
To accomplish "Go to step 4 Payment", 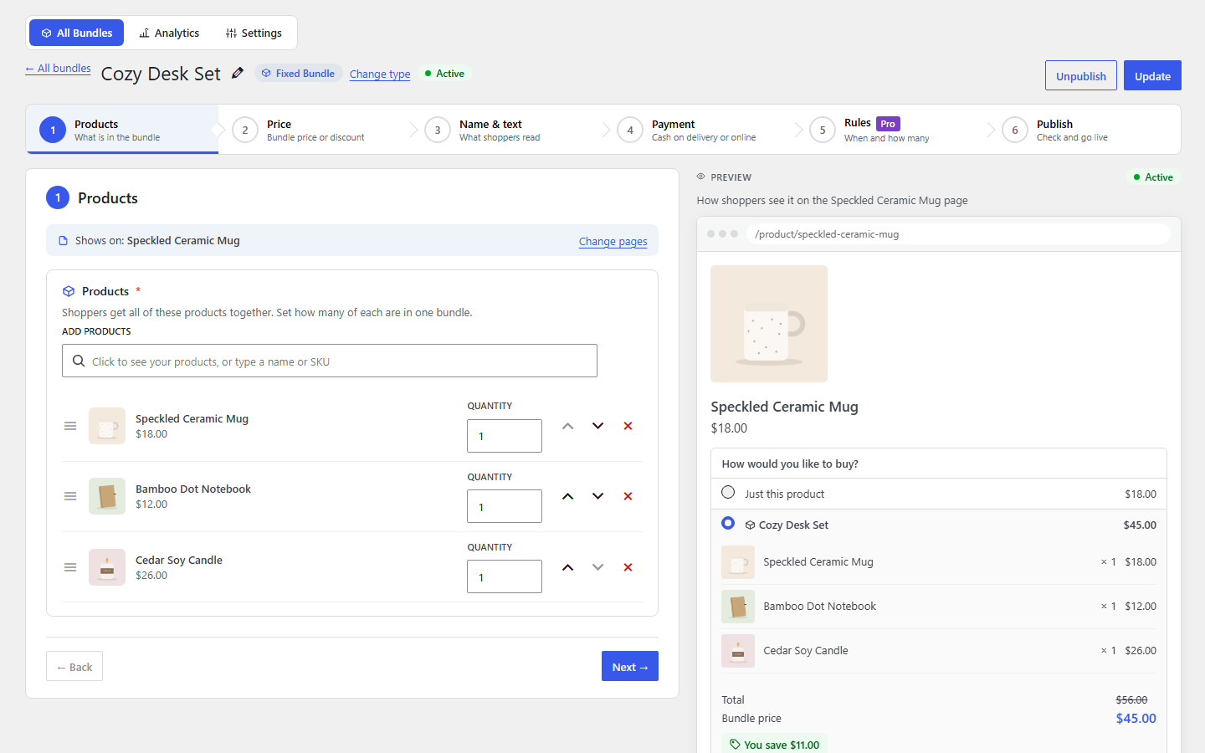I will click(x=700, y=130).
